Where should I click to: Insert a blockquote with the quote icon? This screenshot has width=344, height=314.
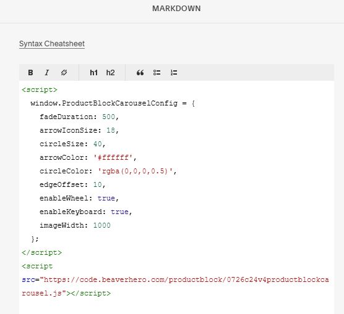[x=140, y=73]
